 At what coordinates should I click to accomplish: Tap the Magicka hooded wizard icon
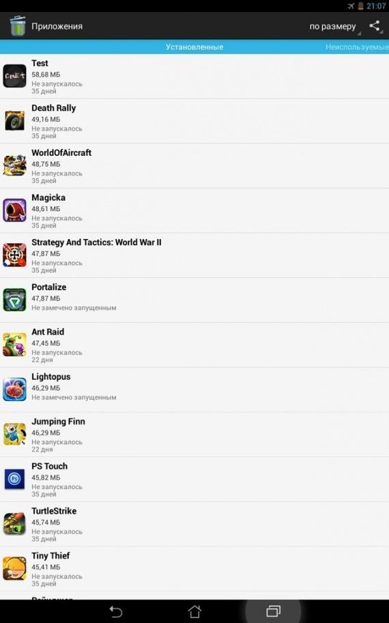pyautogui.click(x=15, y=210)
